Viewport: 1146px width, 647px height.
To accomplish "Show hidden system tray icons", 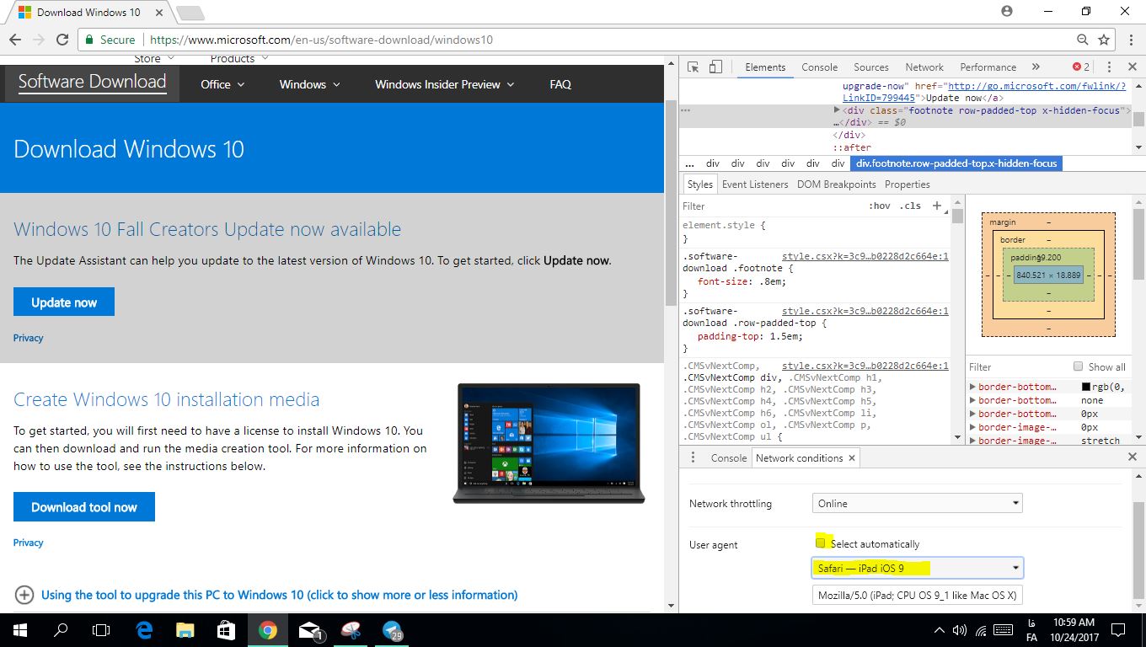I will point(940,630).
